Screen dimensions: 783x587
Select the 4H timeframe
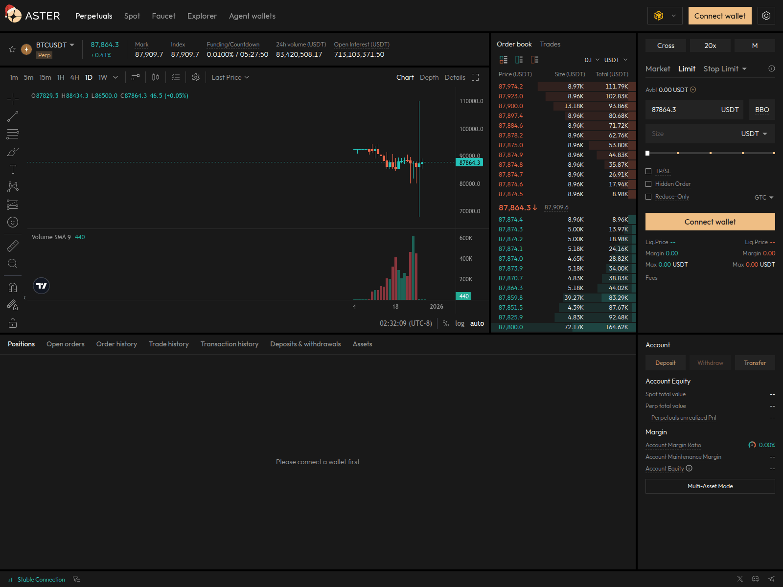(74, 77)
